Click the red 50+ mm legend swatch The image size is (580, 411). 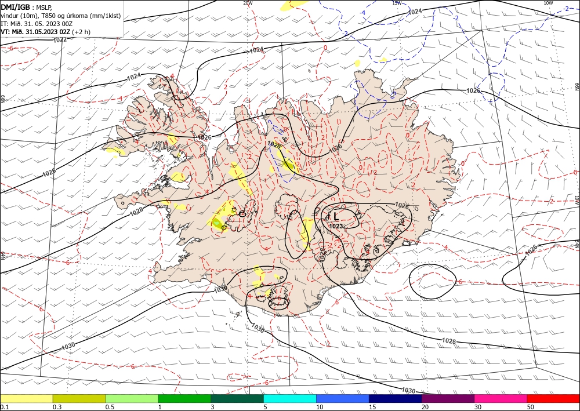point(553,398)
